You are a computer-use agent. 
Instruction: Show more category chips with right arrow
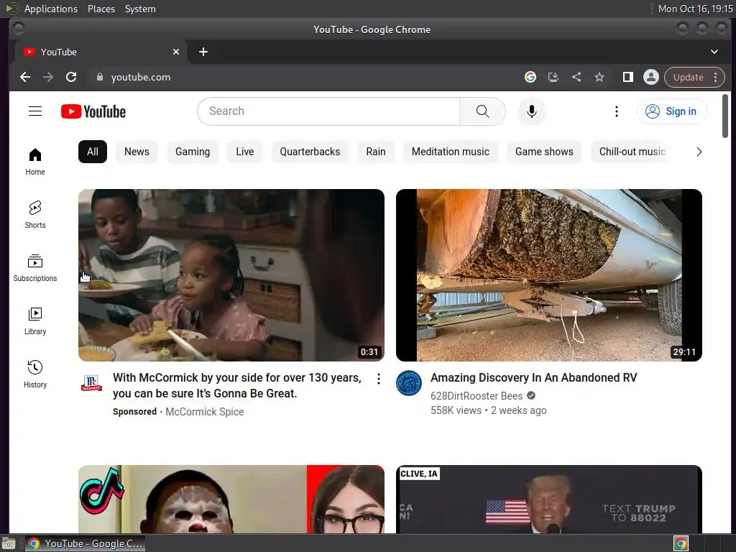pos(699,152)
